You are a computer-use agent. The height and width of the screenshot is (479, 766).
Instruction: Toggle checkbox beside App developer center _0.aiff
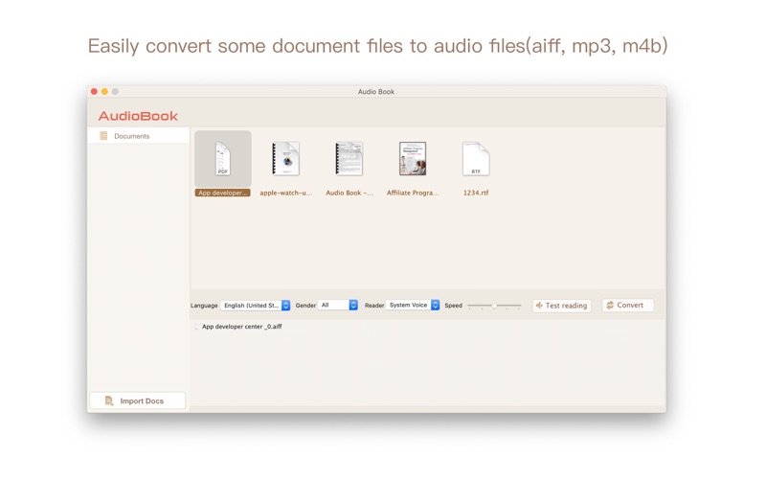196,327
